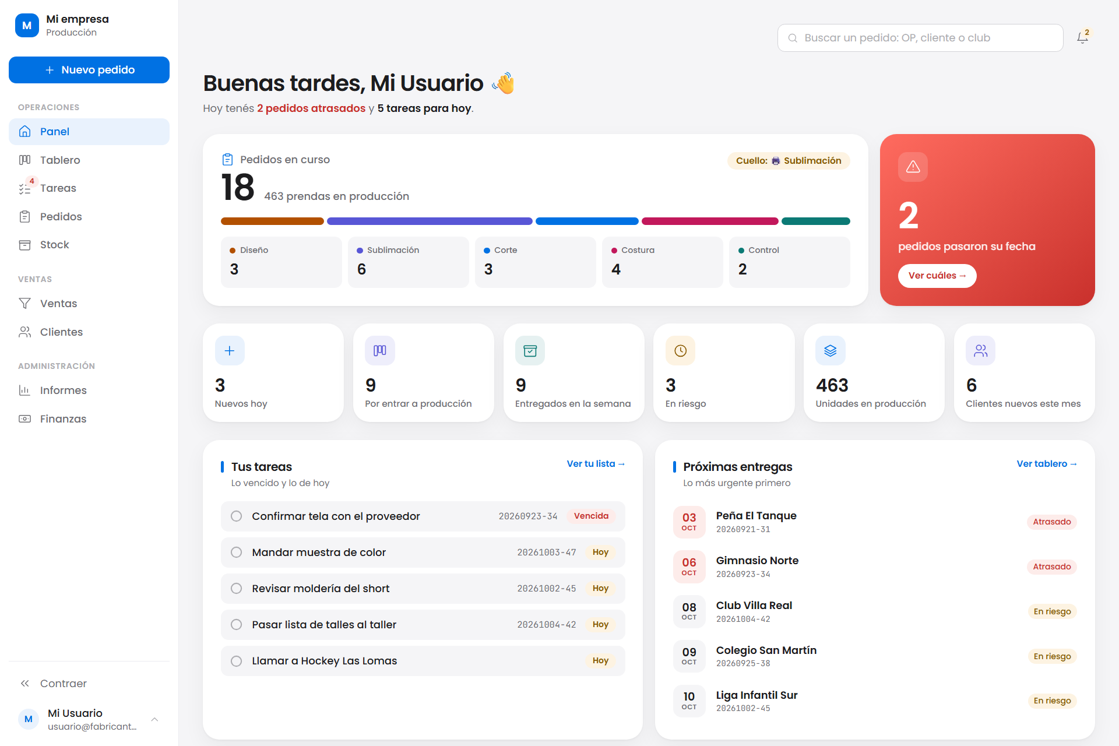Viewport: 1119px width, 746px height.
Task: Mark Confirmar tela con el proveedor done
Action: (236, 516)
